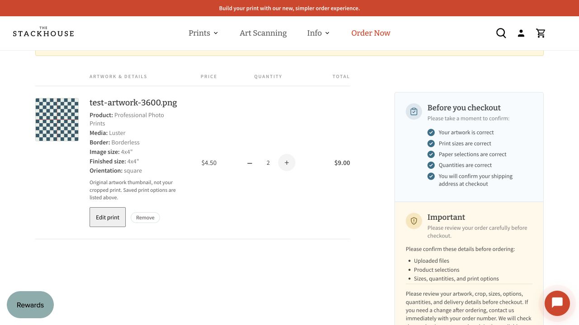The image size is (579, 325).
Task: Open the search icon in header
Action: point(501,33)
